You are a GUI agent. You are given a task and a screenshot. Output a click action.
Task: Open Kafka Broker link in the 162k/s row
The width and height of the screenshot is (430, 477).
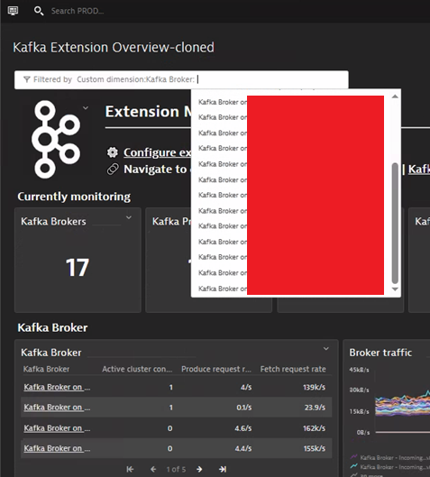coord(57,428)
